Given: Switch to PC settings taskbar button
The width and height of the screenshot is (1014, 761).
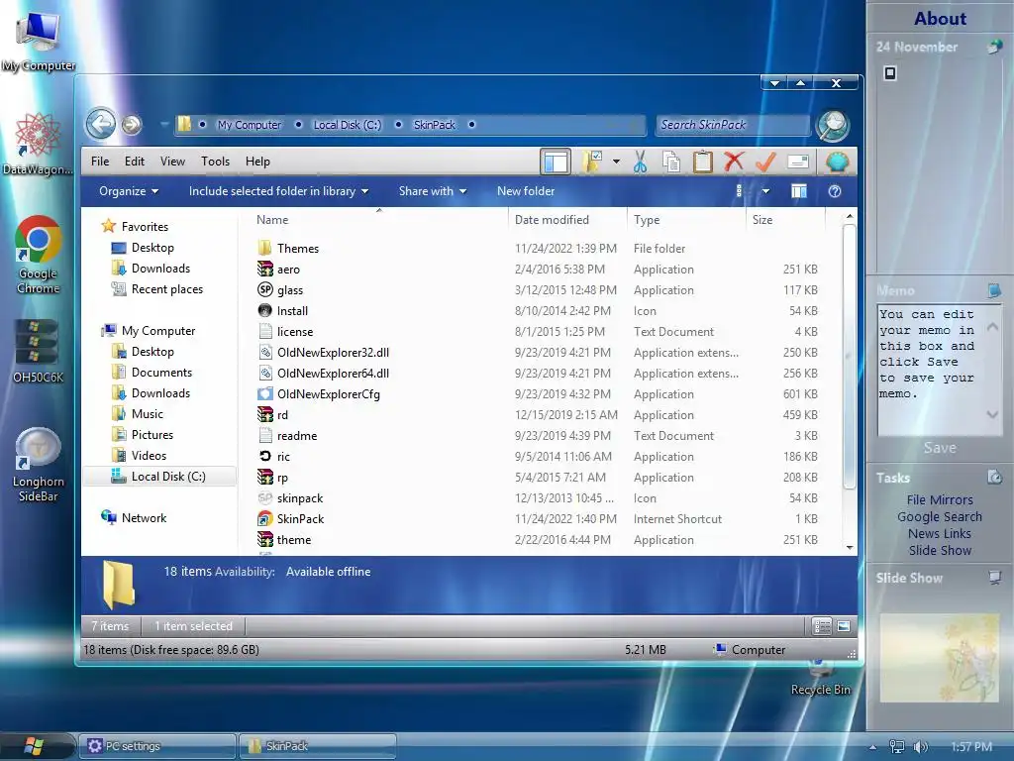Looking at the screenshot, I should tap(157, 746).
